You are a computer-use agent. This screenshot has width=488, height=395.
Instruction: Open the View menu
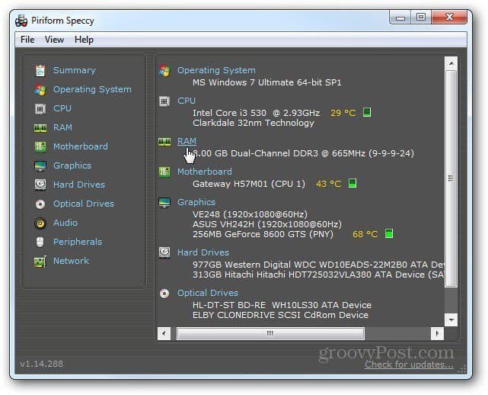[54, 40]
